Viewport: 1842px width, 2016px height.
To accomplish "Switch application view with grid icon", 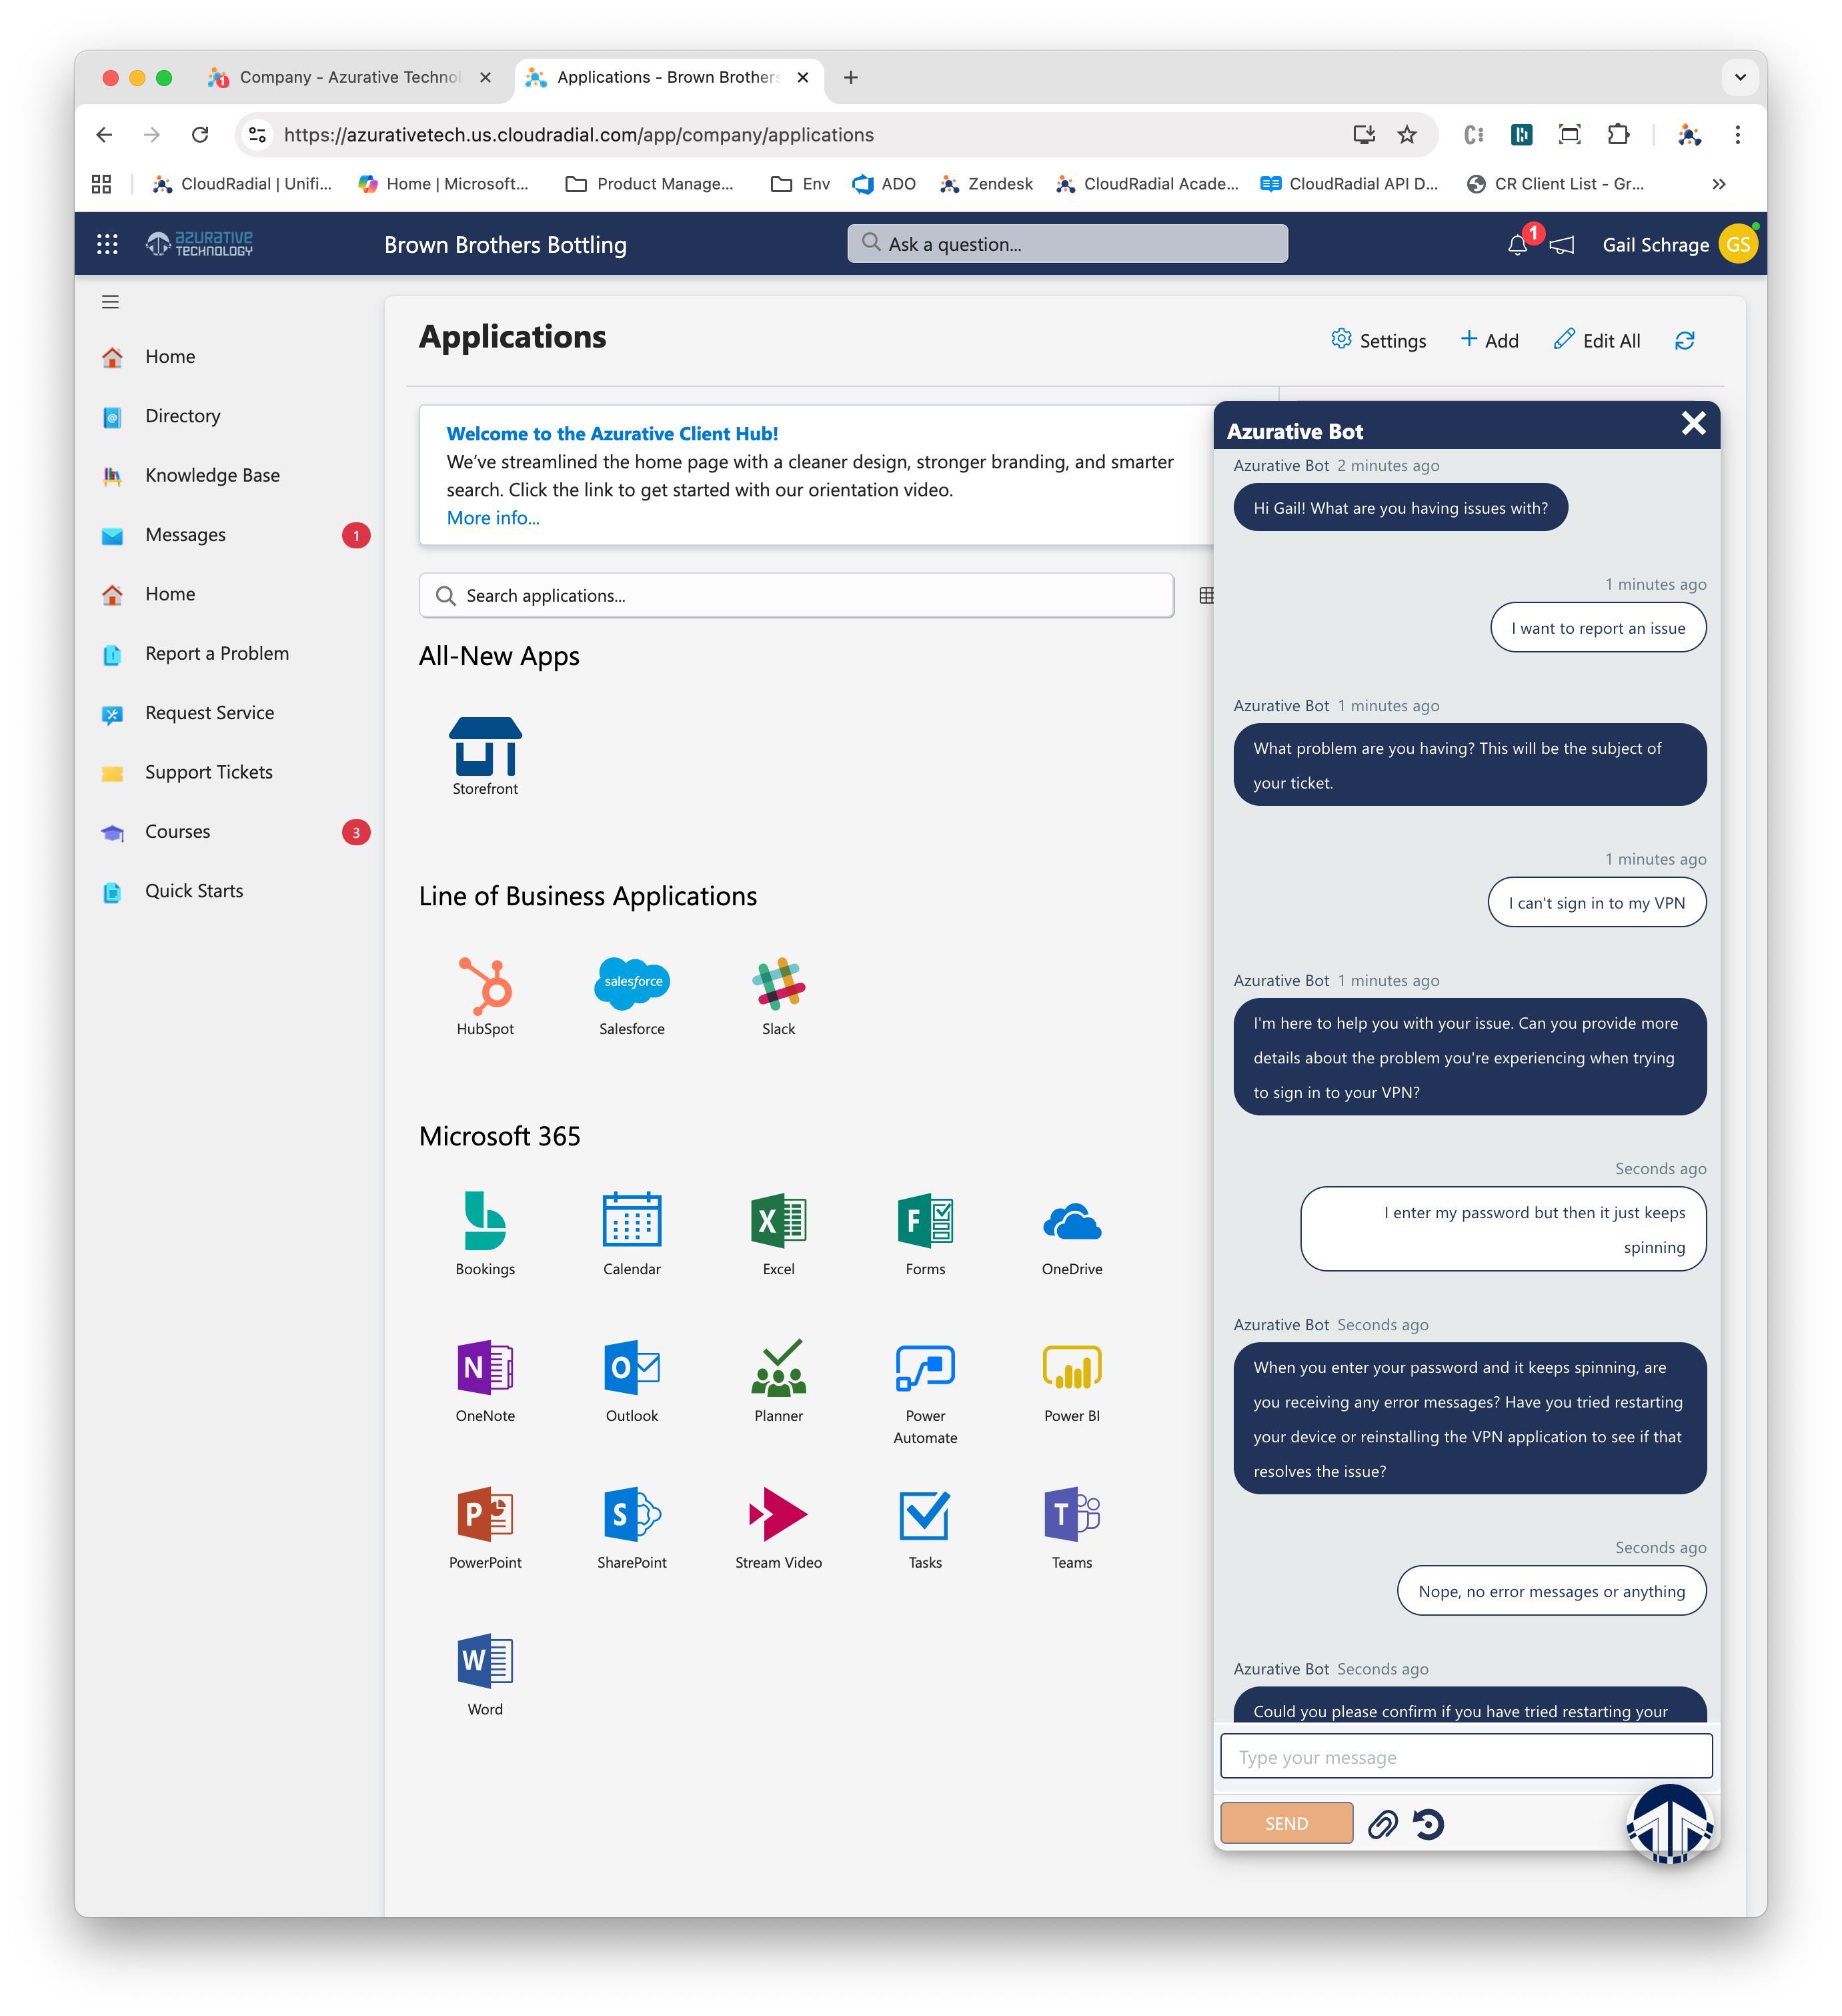I will point(1205,596).
